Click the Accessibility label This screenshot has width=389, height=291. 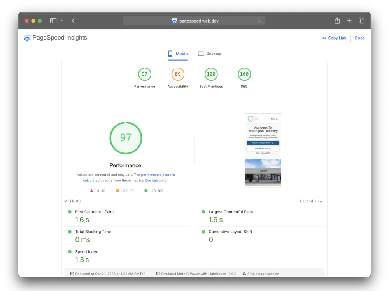coord(178,87)
